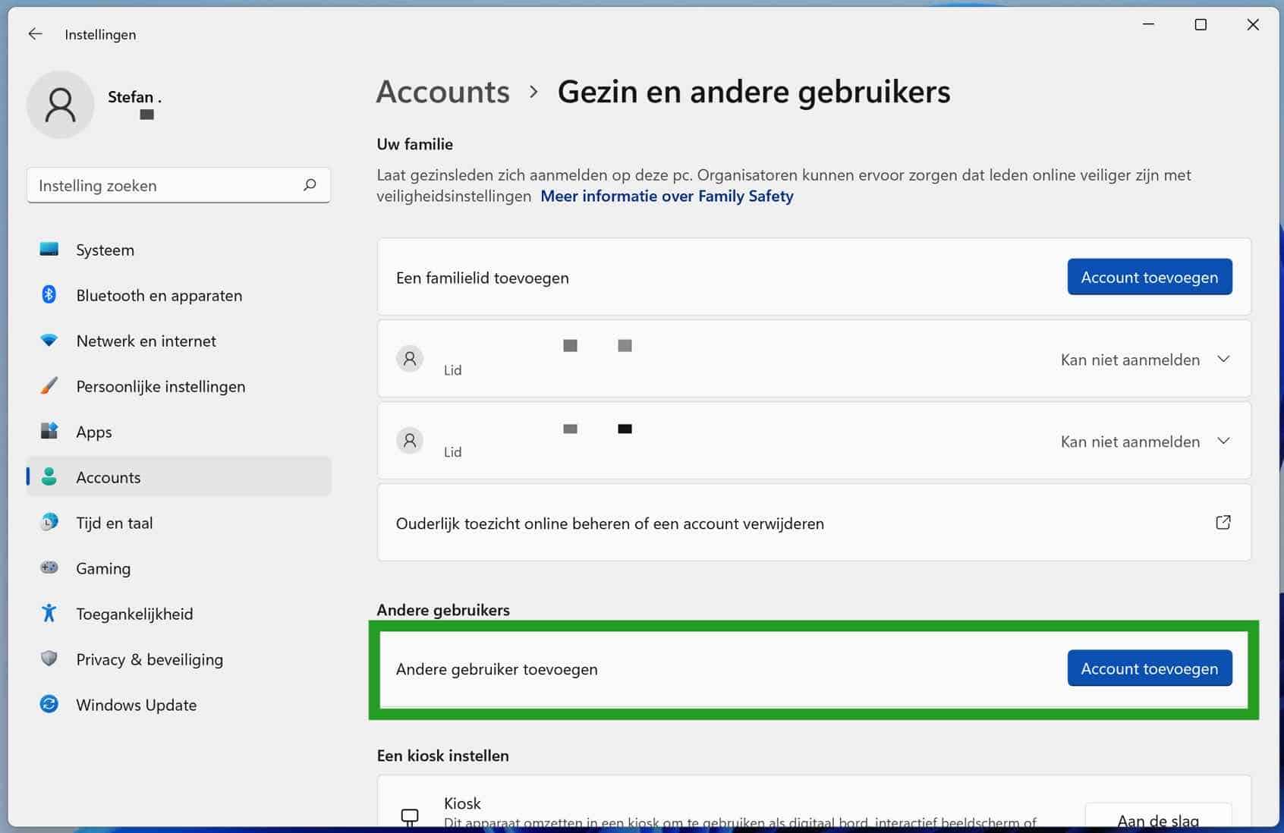Open Gaming settings section
The height and width of the screenshot is (833, 1284).
(103, 568)
